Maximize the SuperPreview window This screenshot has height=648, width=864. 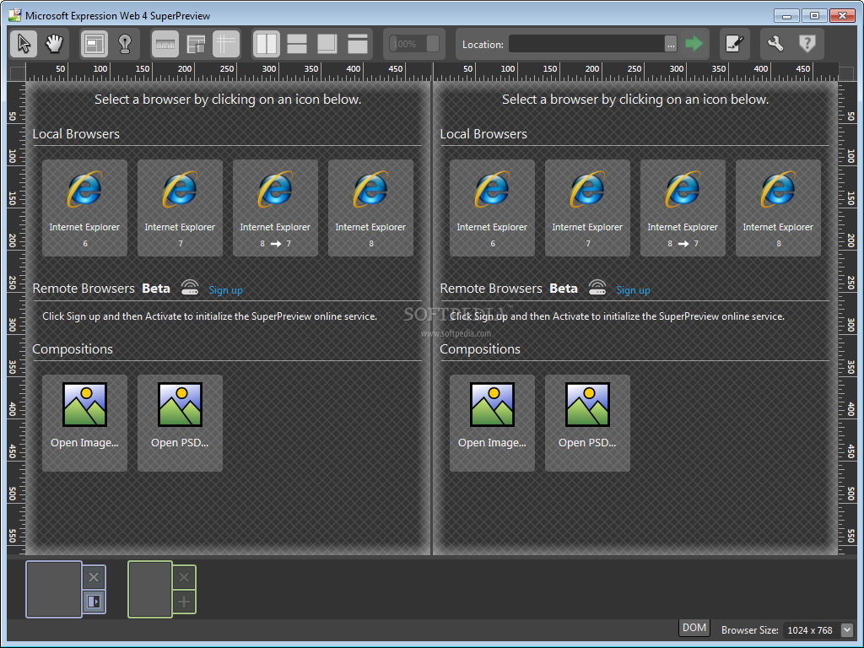click(814, 15)
